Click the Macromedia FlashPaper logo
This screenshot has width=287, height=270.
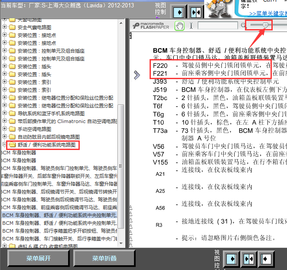(151, 26)
